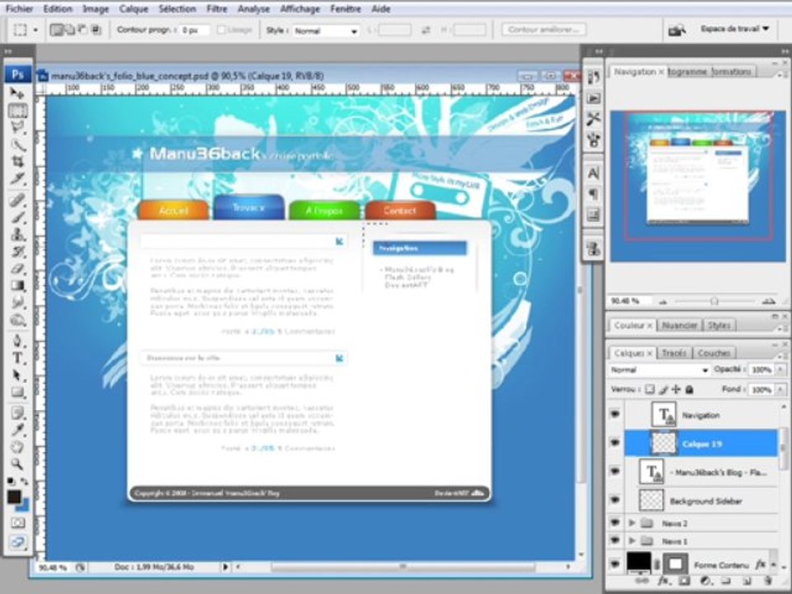
Task: Select the Crop tool
Action: (x=17, y=162)
